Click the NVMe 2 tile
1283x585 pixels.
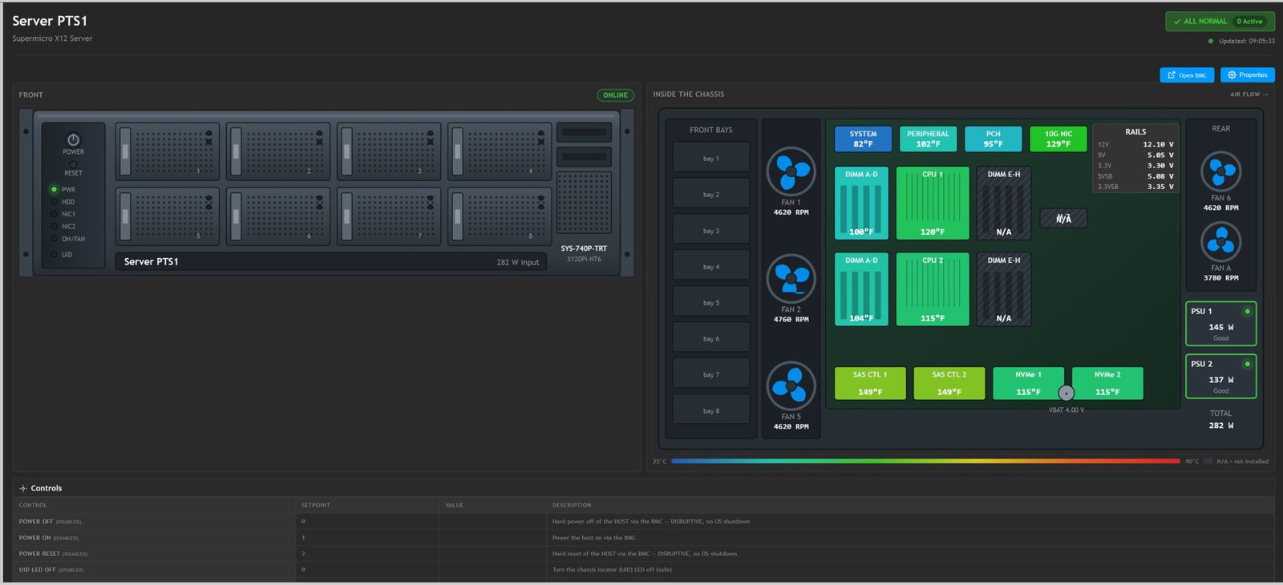[x=1107, y=383]
